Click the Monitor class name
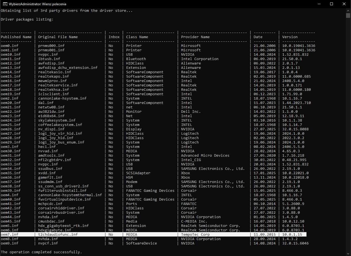This screenshot has height=256, width=351. [x=134, y=112]
